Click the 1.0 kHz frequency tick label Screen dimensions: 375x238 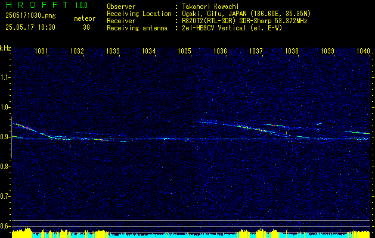pos(5,107)
